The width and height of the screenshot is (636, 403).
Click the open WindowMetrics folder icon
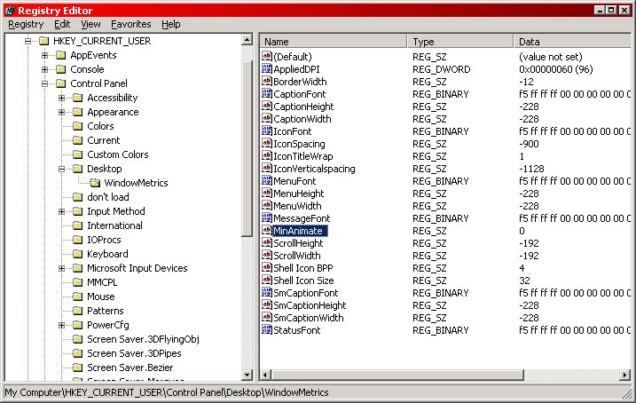[95, 183]
